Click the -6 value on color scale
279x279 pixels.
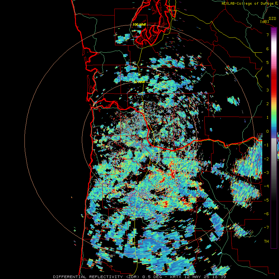266,214
